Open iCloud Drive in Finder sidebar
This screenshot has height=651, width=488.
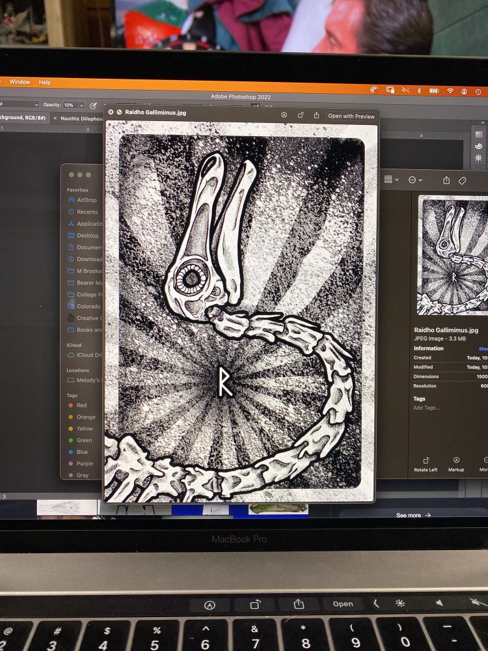85,355
